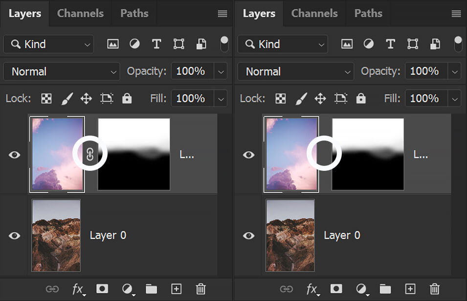Click type layer filter in left panel
Image resolution: width=467 pixels, height=301 pixels.
pyautogui.click(x=156, y=44)
